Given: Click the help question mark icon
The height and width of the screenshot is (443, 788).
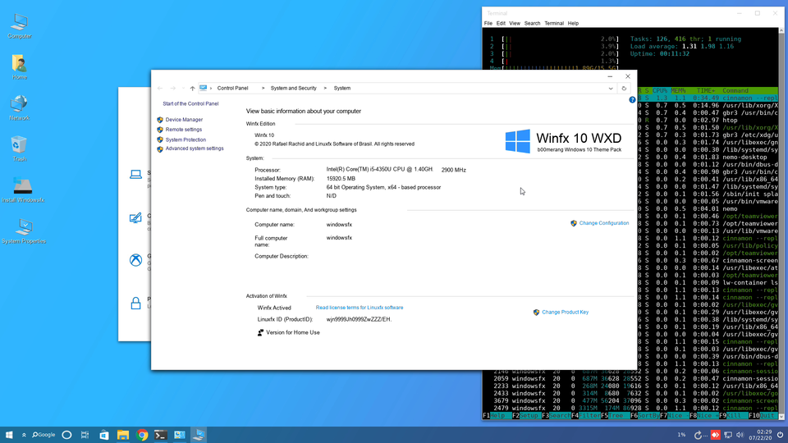Looking at the screenshot, I should click(x=632, y=100).
